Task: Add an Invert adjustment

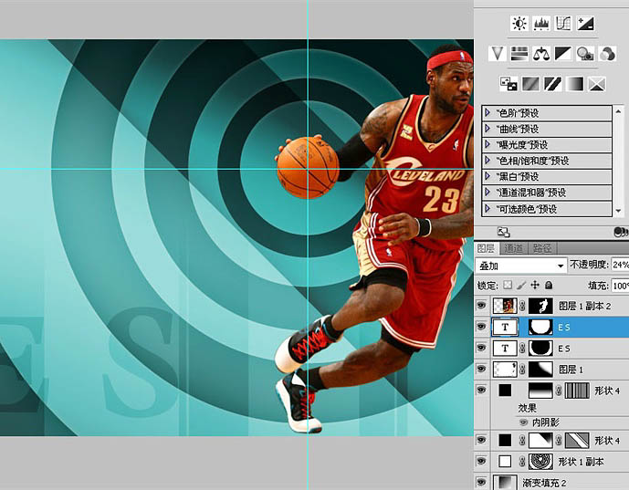Action: point(508,84)
